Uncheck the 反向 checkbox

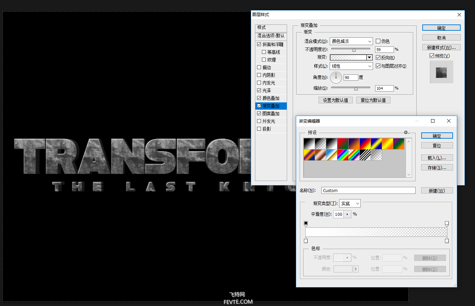(x=378, y=58)
